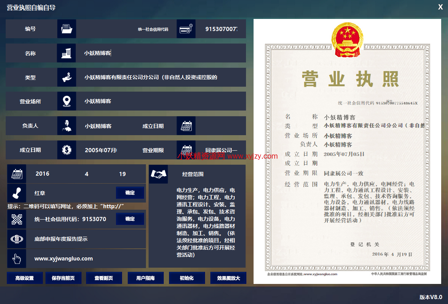The height and width of the screenshot is (304, 448).
Task: Click the QR code hint text starting 提示
Action: [66, 206]
